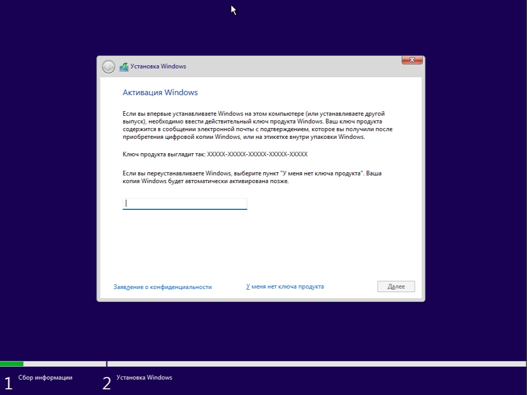The height and width of the screenshot is (395, 527).
Task: Close the Установка Windows dialog
Action: tap(412, 60)
